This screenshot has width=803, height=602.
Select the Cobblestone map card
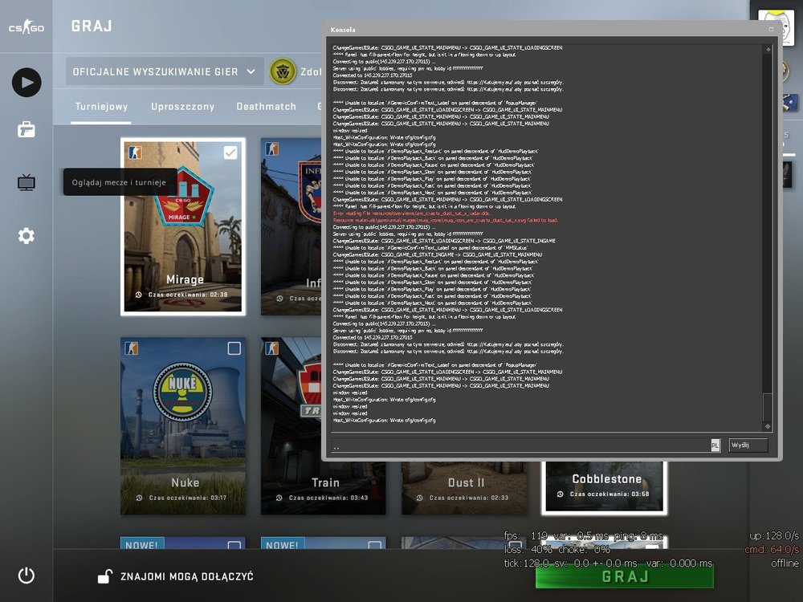605,487
